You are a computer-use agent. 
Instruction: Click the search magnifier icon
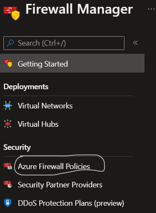tap(10, 43)
